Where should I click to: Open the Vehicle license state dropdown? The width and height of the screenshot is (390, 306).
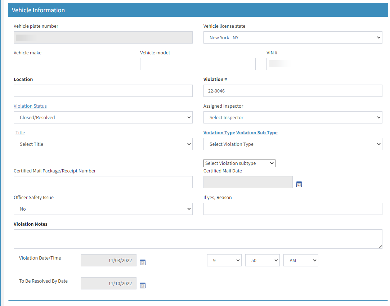(293, 37)
